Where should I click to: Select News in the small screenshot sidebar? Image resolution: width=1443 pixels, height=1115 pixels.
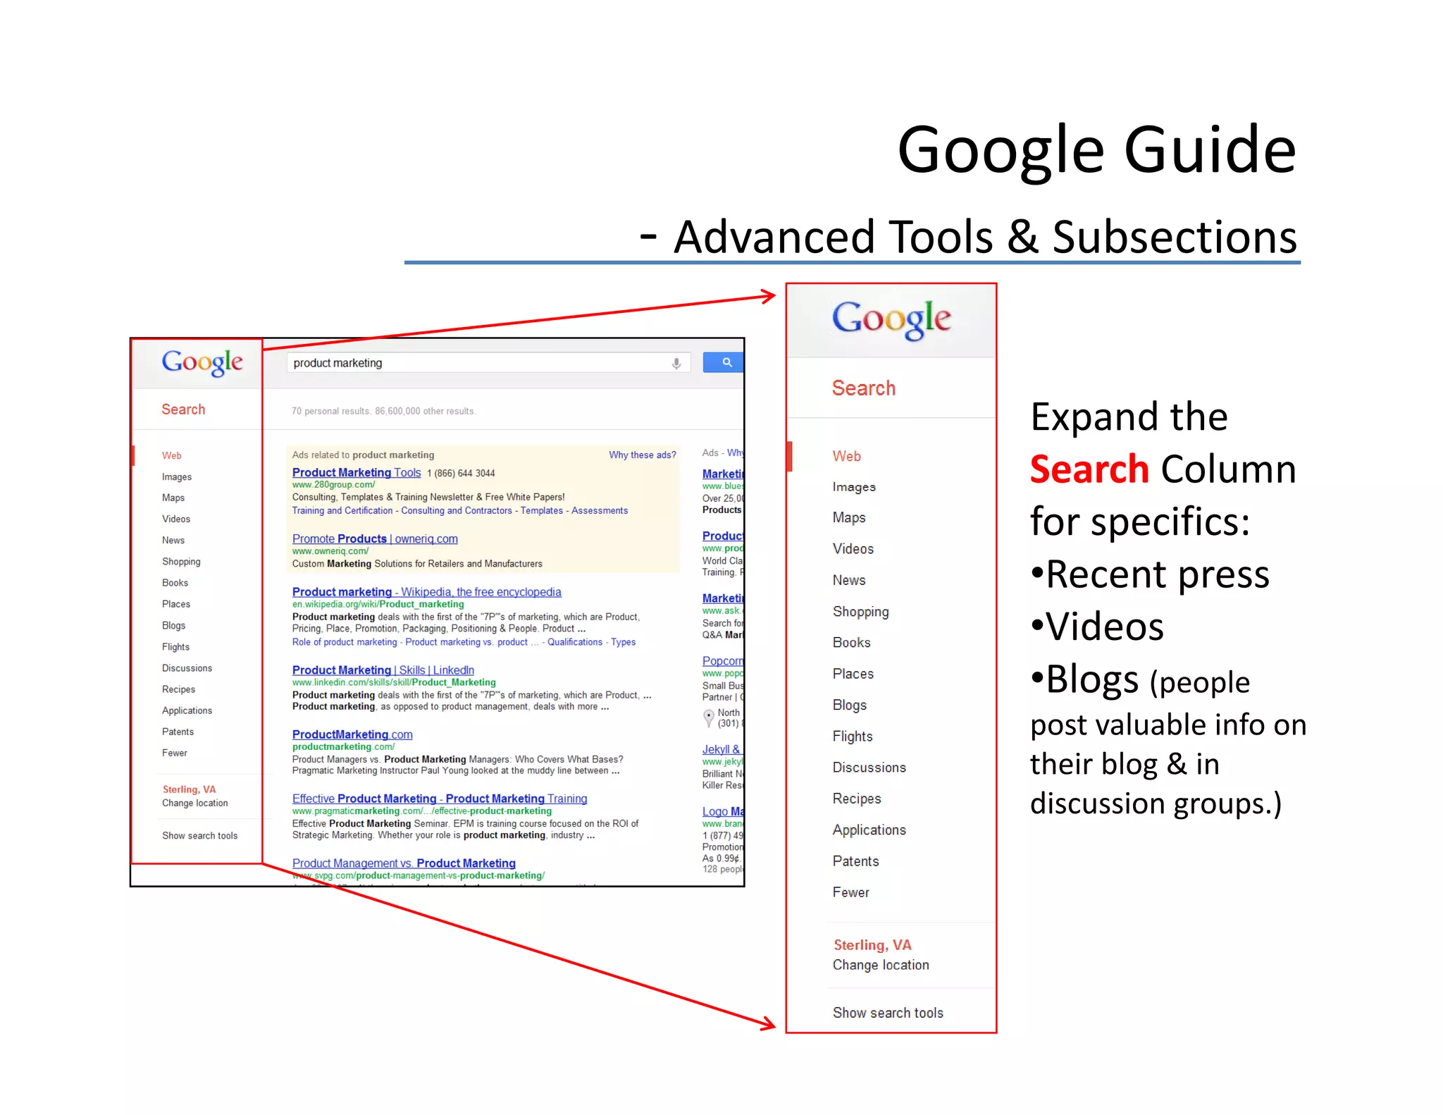pyautogui.click(x=173, y=541)
